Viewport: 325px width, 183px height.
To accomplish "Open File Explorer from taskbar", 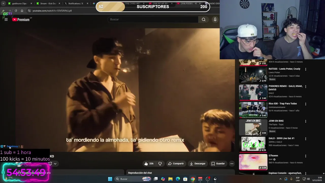I will pos(170,179).
